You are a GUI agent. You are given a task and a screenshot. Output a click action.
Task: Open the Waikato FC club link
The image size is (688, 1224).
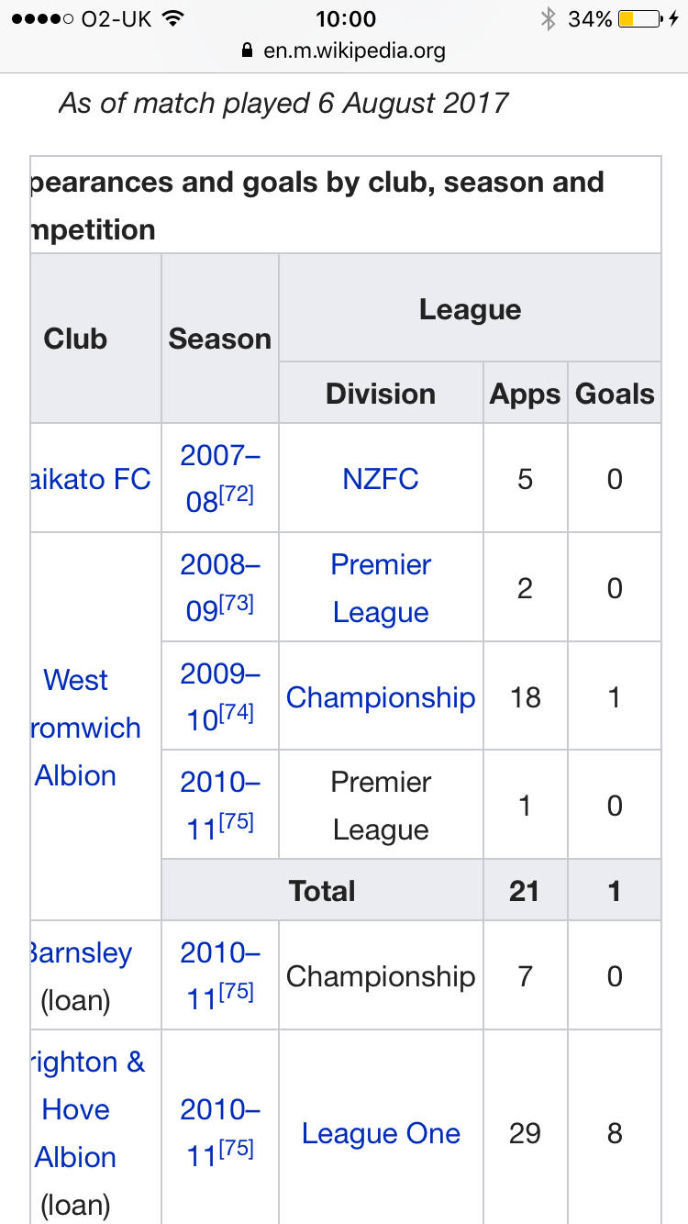click(91, 479)
